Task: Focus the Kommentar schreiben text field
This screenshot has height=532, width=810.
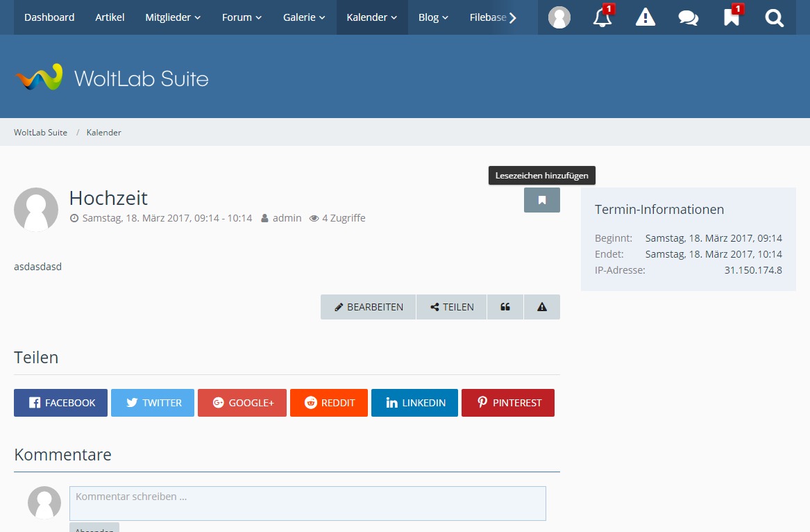Action: pyautogui.click(x=307, y=504)
